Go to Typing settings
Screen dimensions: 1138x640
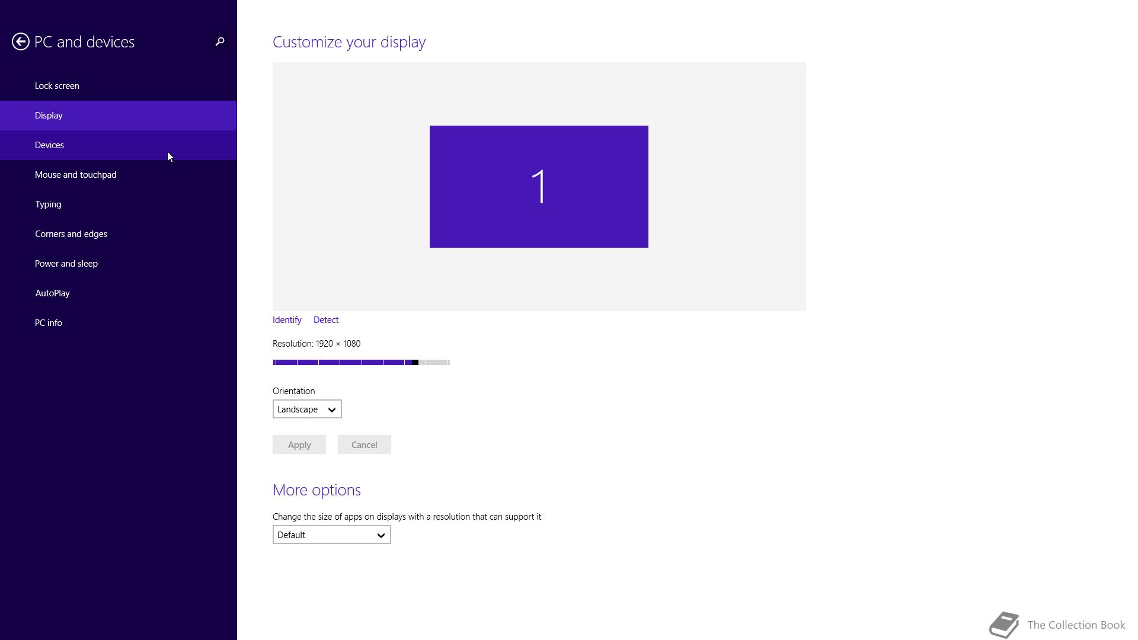tap(119, 204)
